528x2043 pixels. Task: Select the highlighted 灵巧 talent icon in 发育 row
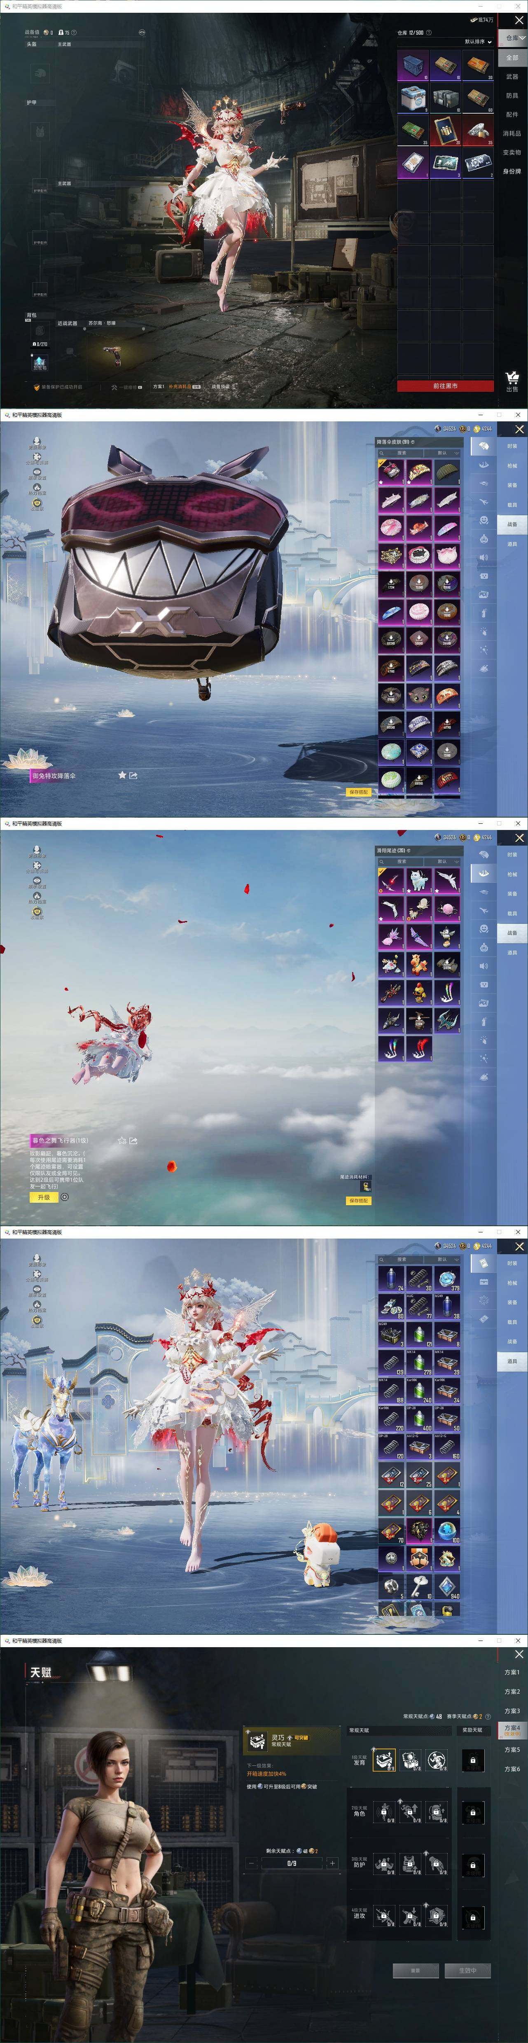384,1760
